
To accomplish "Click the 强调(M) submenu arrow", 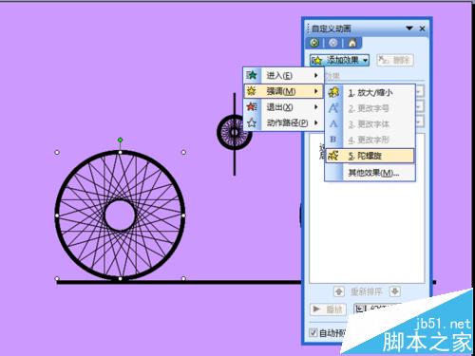I will [x=315, y=91].
